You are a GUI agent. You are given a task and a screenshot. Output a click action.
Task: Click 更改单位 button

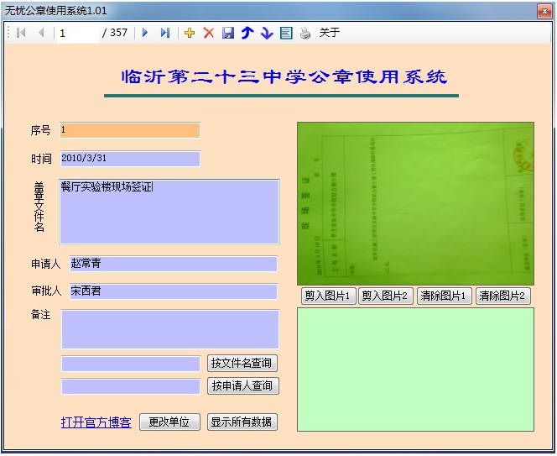[169, 422]
